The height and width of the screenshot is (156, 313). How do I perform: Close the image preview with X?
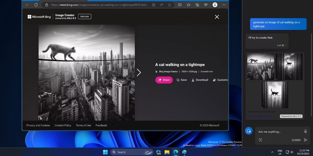click(217, 17)
